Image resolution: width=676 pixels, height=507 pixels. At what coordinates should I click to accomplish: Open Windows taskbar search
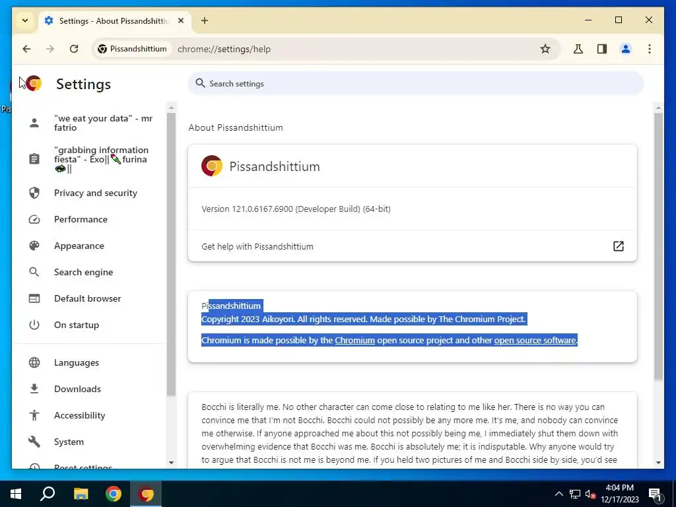(48, 494)
